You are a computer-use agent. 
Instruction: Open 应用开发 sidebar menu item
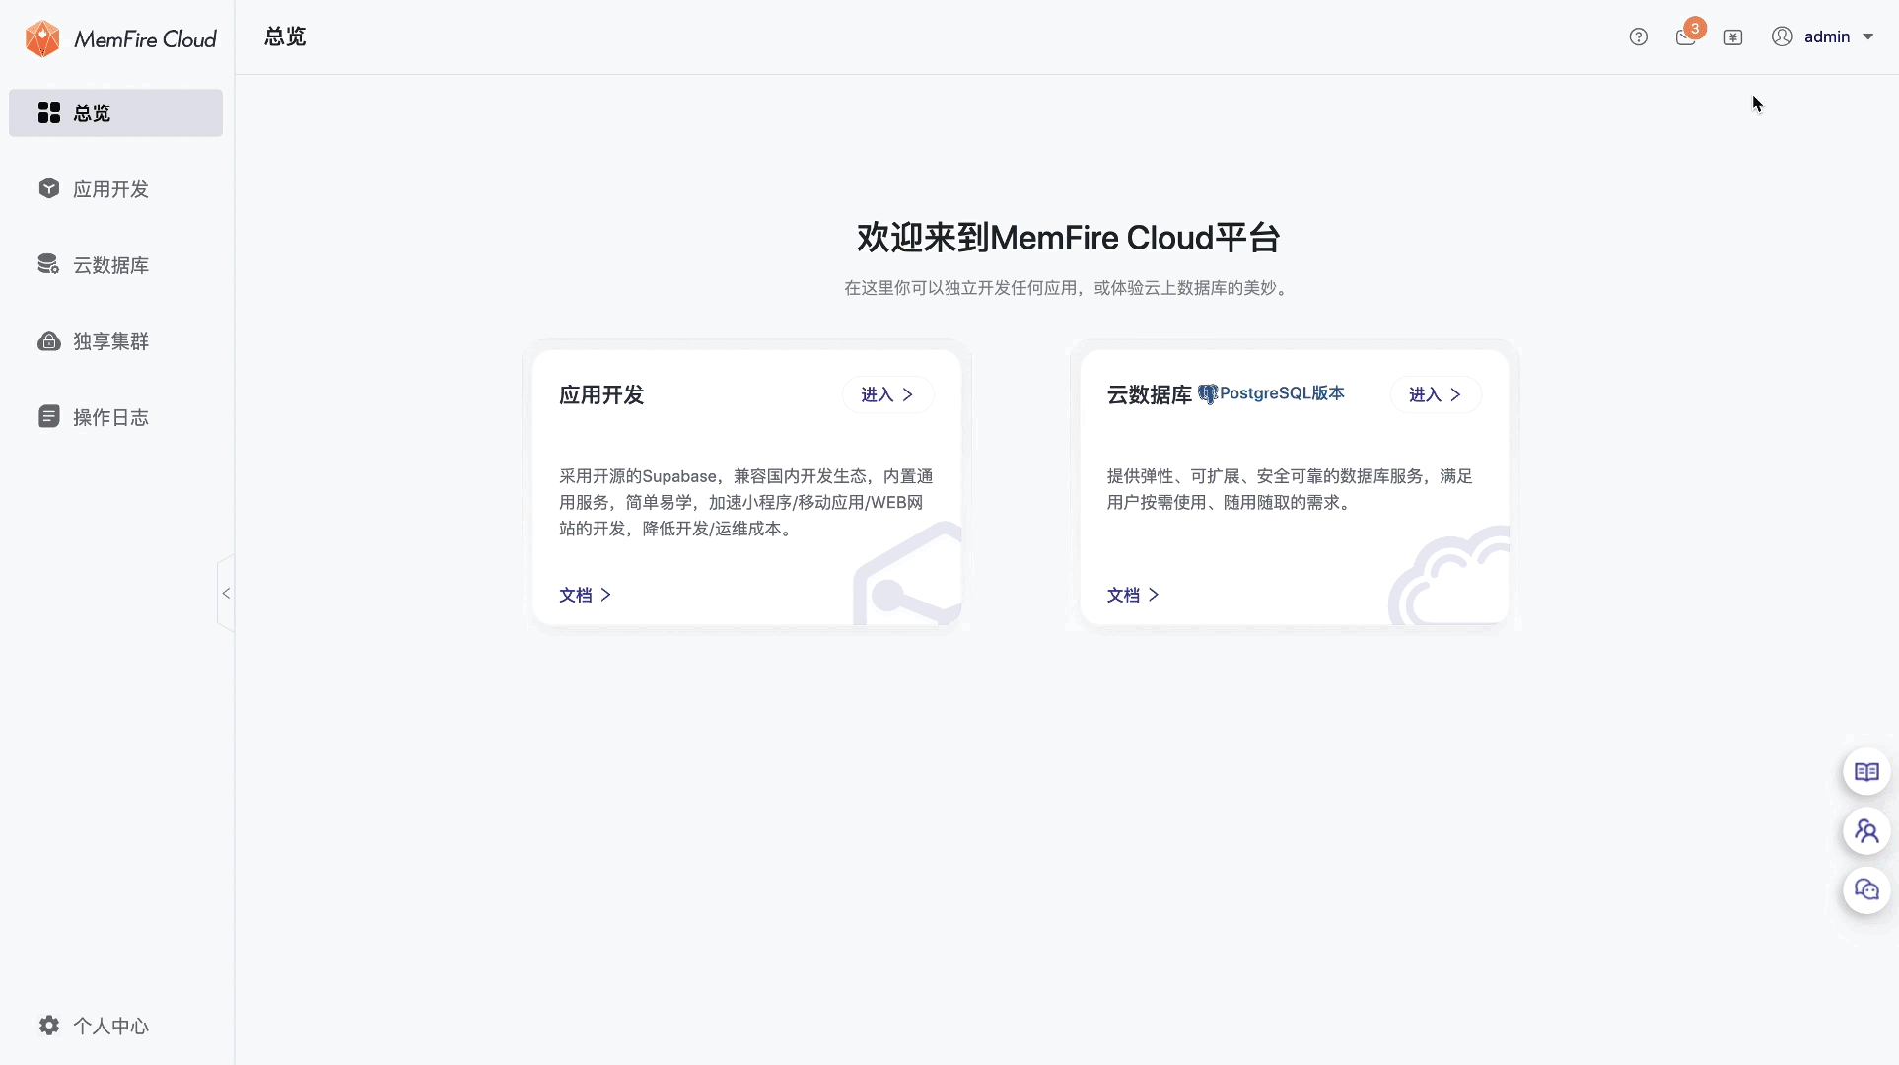click(x=110, y=189)
